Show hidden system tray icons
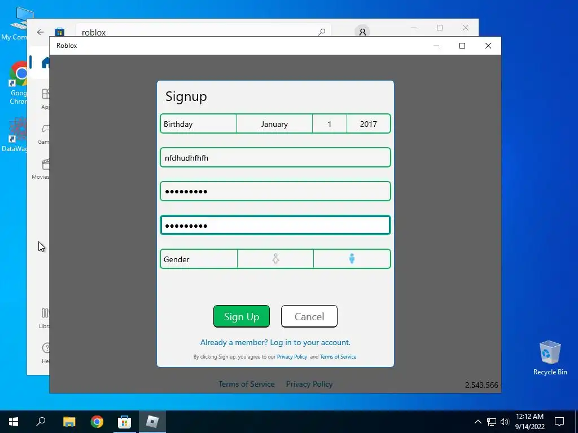This screenshot has width=578, height=433. click(x=478, y=422)
